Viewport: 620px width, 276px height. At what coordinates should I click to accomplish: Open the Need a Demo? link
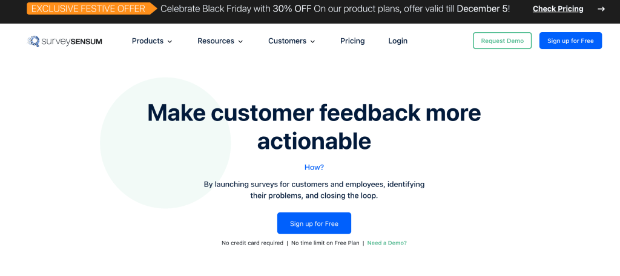(387, 243)
